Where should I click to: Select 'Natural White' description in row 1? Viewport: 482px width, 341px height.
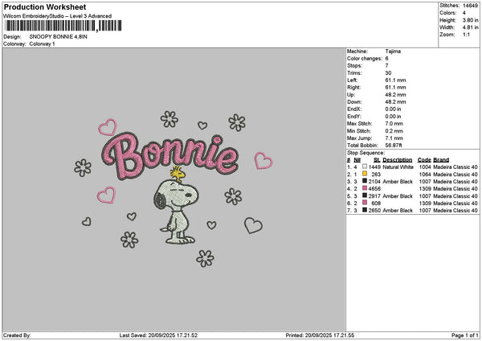pos(398,167)
